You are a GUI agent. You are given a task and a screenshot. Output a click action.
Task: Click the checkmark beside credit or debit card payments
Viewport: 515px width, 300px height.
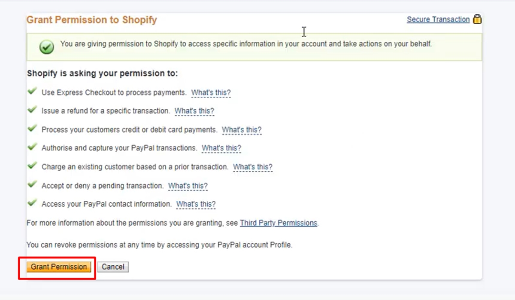32,129
